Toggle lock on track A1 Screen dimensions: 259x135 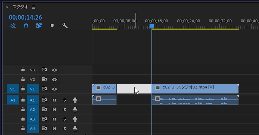pyautogui.click(x=23, y=100)
